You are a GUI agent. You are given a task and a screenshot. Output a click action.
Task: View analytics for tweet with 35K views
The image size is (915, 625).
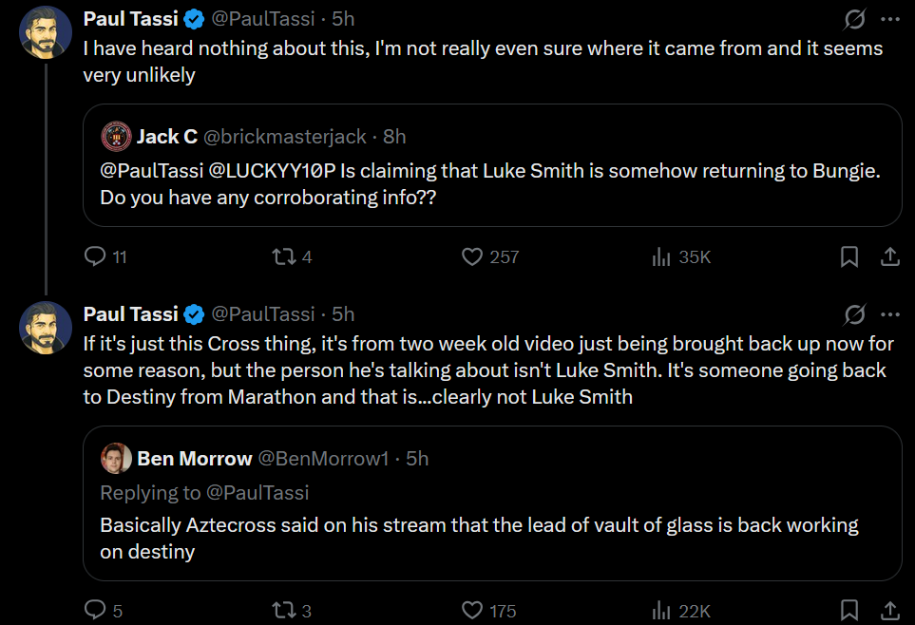coord(661,256)
